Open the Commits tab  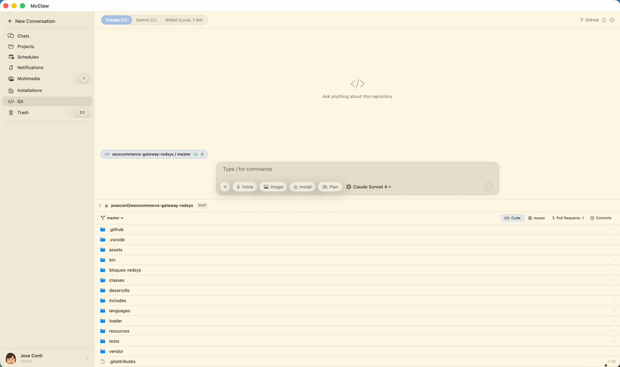click(x=600, y=218)
